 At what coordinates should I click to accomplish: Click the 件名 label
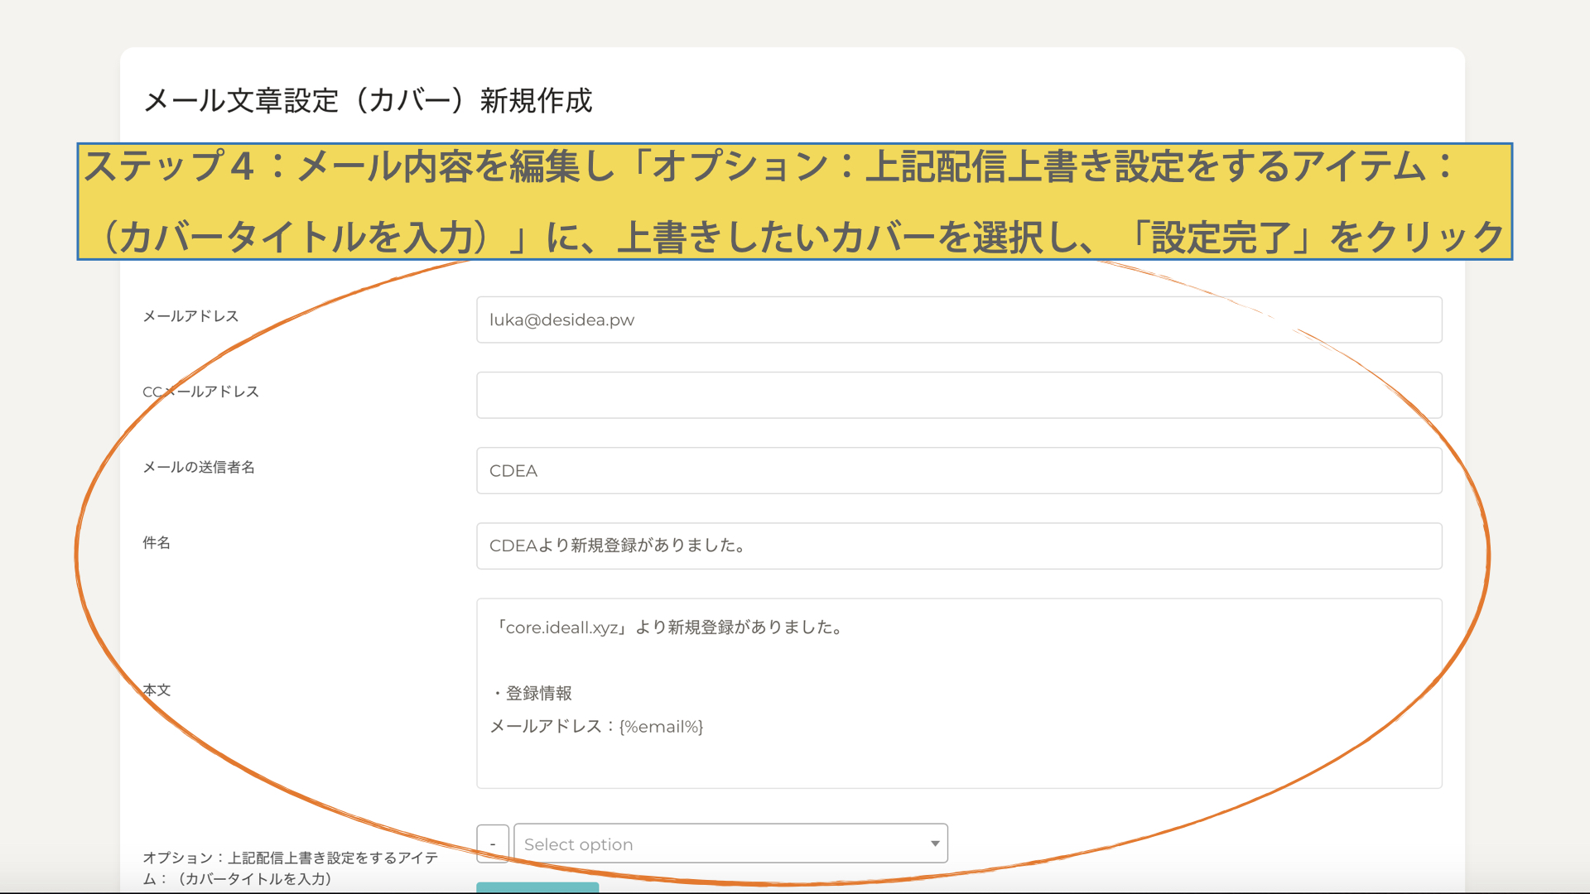pyautogui.click(x=157, y=542)
